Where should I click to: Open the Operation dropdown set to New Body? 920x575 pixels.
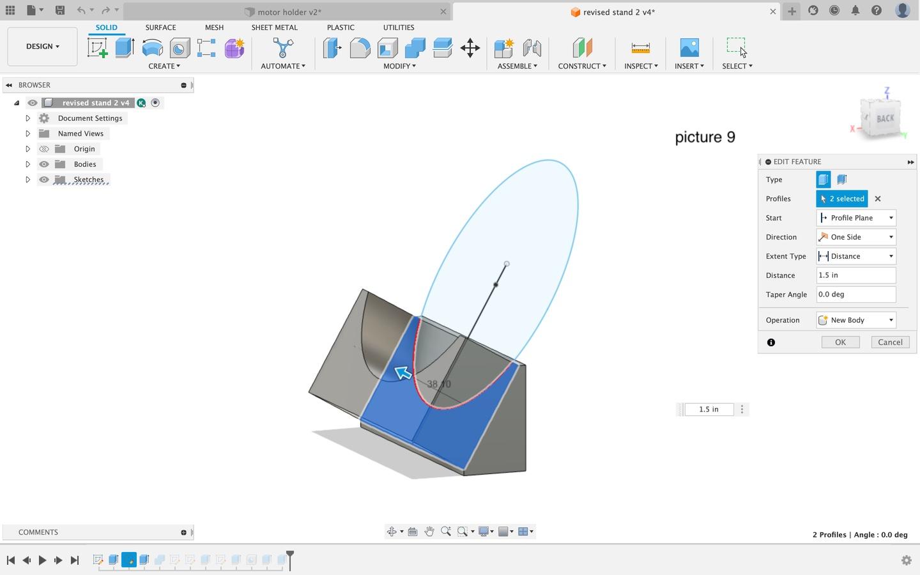click(x=856, y=320)
